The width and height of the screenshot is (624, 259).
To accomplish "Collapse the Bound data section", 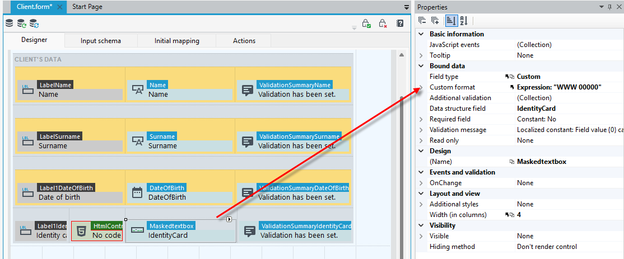I will (421, 66).
